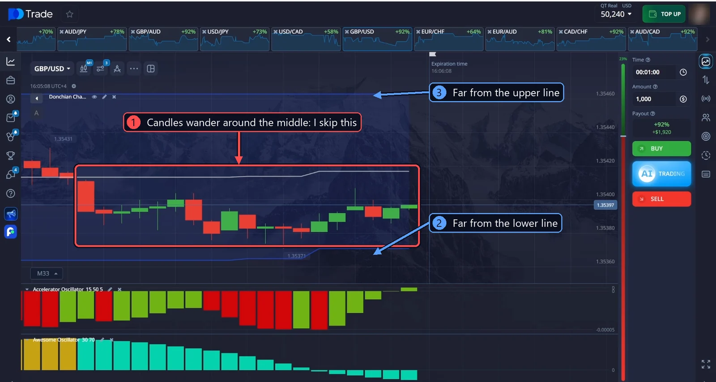Close the CAD/CHF asset tab
Screen dimensions: 716x382
pyautogui.click(x=561, y=32)
